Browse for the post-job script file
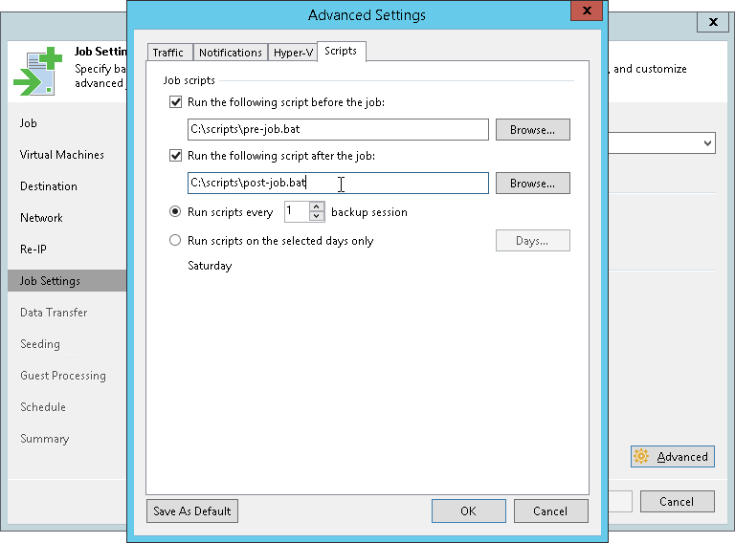735x543 pixels. click(532, 183)
